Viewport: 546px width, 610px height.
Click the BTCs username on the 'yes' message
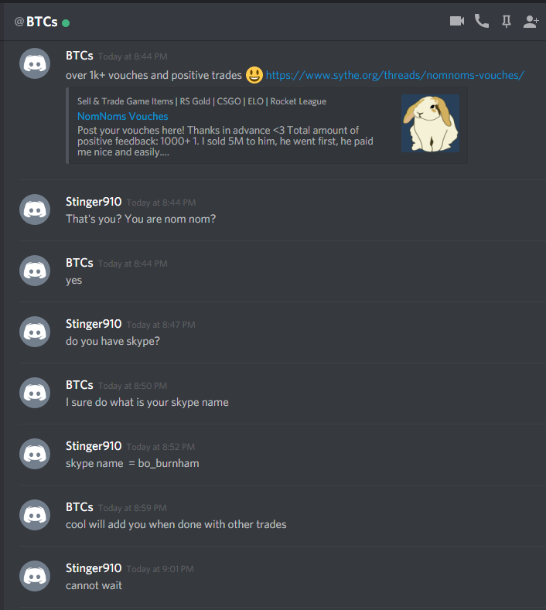80,263
